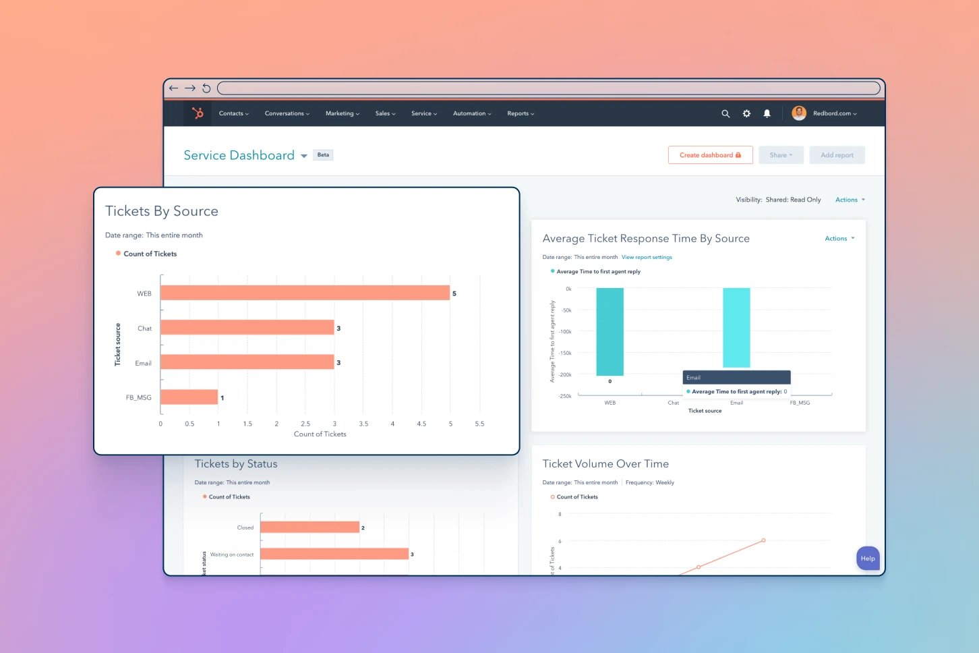
Task: Open the Reports menu
Action: click(x=521, y=113)
